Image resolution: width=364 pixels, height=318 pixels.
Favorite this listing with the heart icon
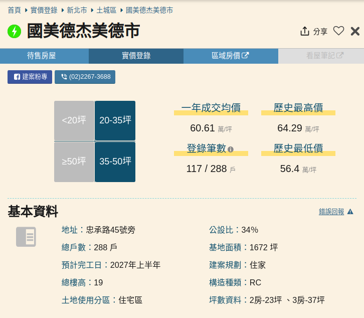339,31
